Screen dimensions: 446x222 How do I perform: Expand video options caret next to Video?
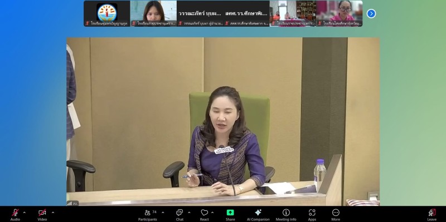(52, 213)
